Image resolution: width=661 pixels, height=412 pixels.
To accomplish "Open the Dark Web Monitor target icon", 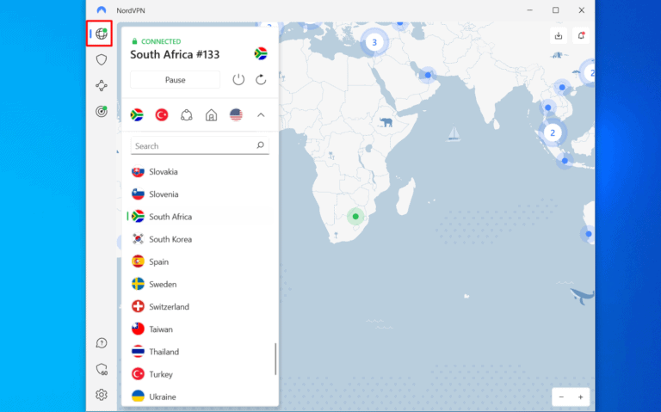I will coord(102,111).
